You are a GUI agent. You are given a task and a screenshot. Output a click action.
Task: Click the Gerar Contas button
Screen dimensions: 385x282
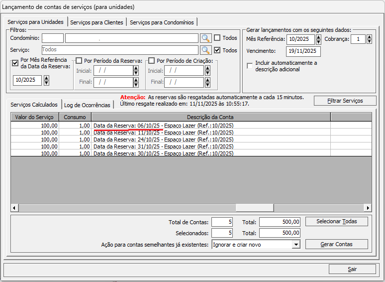(337, 244)
